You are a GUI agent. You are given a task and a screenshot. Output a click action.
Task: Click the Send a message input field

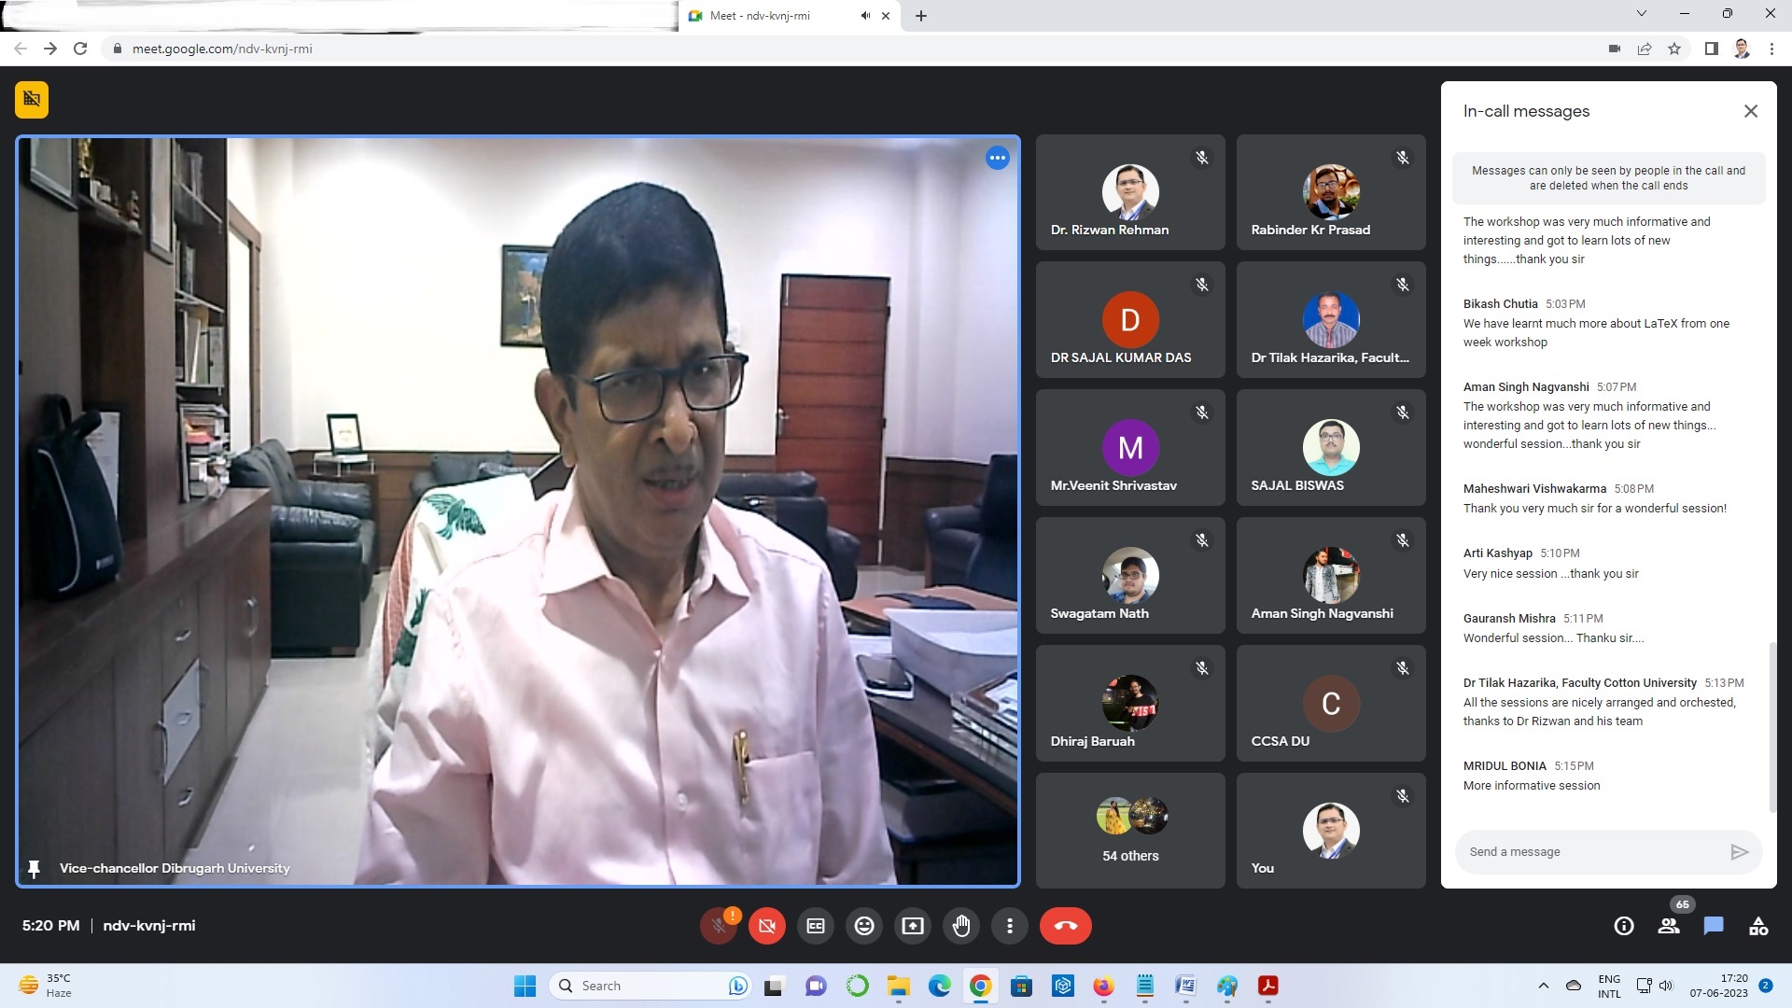(1587, 851)
